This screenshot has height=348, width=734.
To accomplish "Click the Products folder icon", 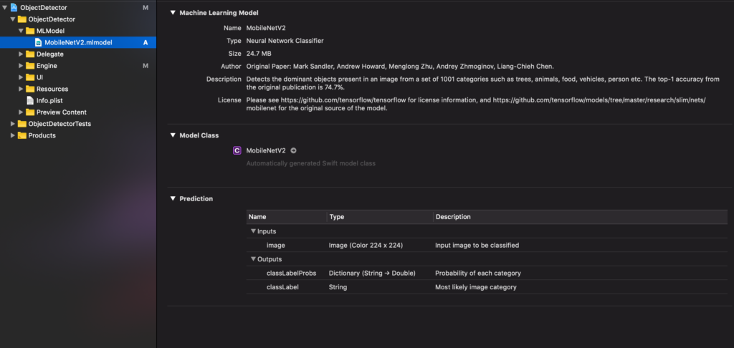I will coord(22,135).
